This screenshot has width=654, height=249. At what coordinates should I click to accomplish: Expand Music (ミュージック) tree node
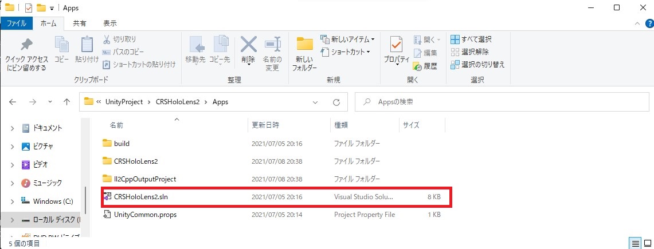pyautogui.click(x=12, y=183)
